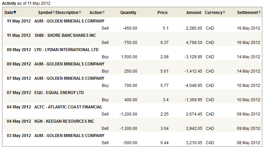Screen dimensions: 265x151
Task: Click the Settlement column header text
Action: pos(247,13)
